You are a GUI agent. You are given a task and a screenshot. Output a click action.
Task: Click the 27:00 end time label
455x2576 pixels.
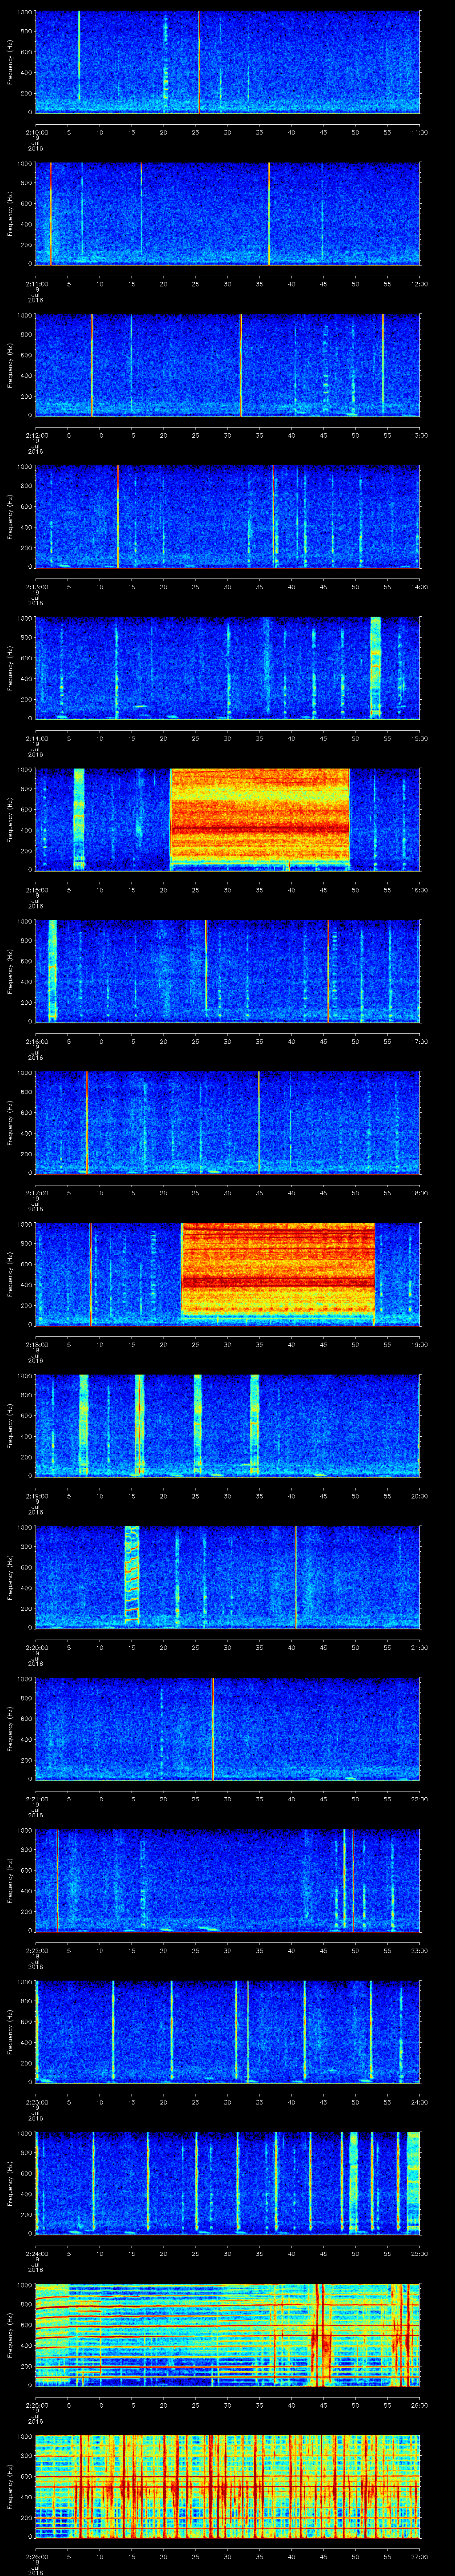419,2556
